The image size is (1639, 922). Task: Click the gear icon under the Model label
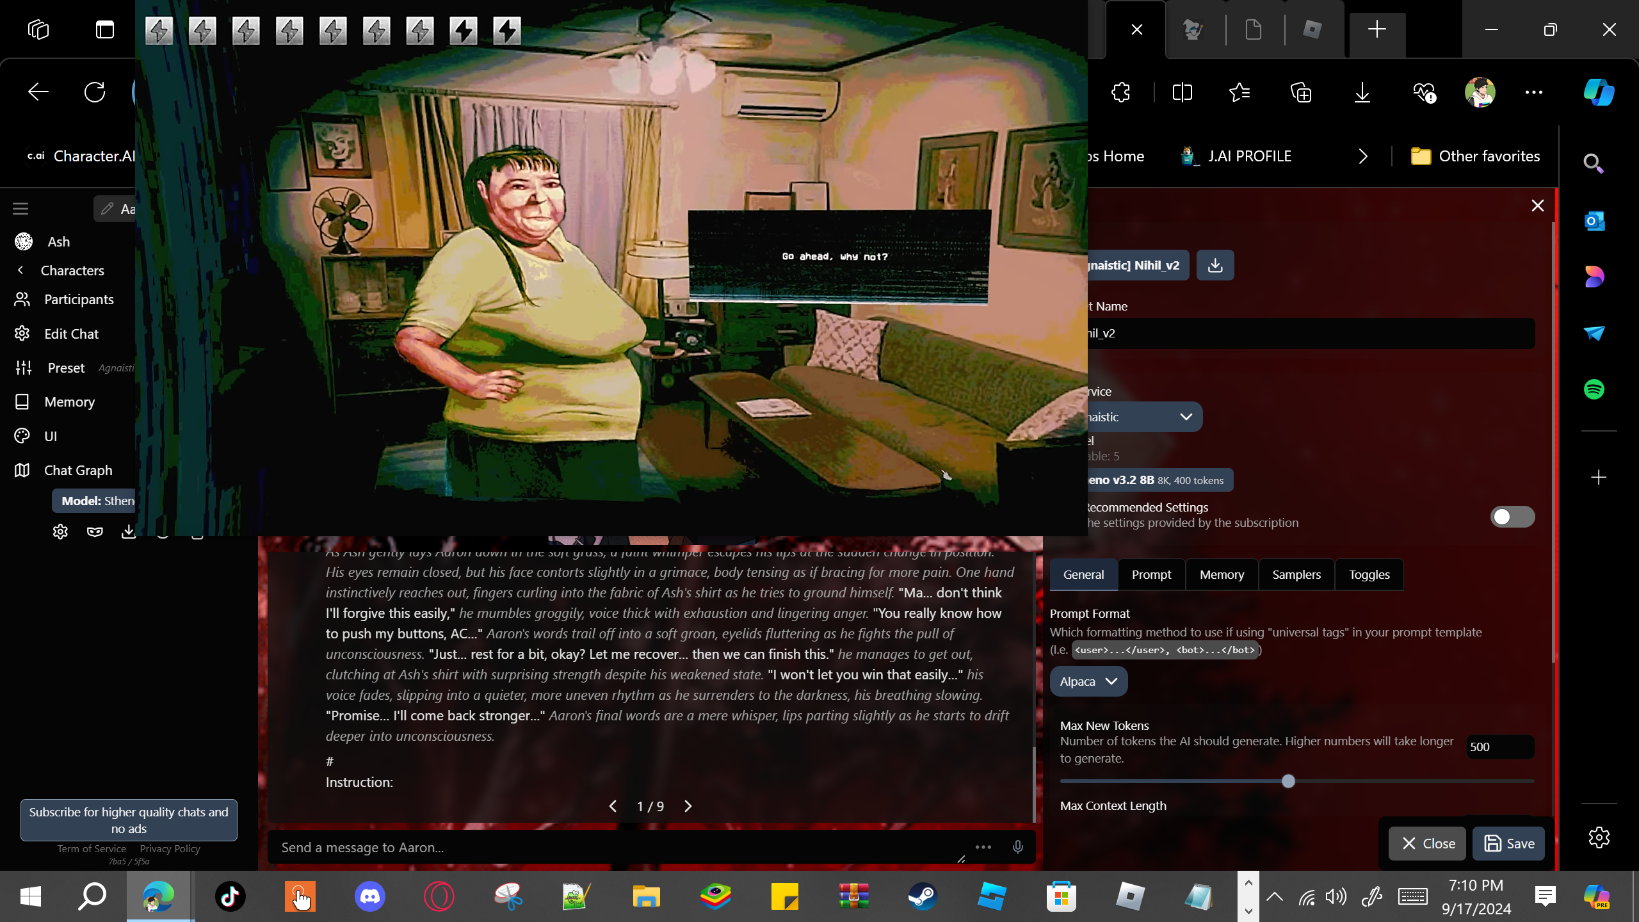tap(60, 531)
